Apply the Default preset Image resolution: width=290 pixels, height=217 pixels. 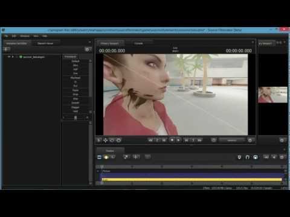pyautogui.click(x=76, y=61)
